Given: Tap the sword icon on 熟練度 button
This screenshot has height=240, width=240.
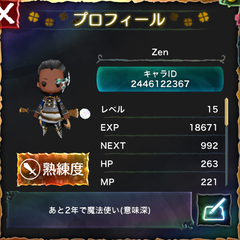Looking at the screenshot, I should pos(30,169).
